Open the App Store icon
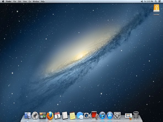Viewport: 163px width, 122px height. (x=110, y=115)
